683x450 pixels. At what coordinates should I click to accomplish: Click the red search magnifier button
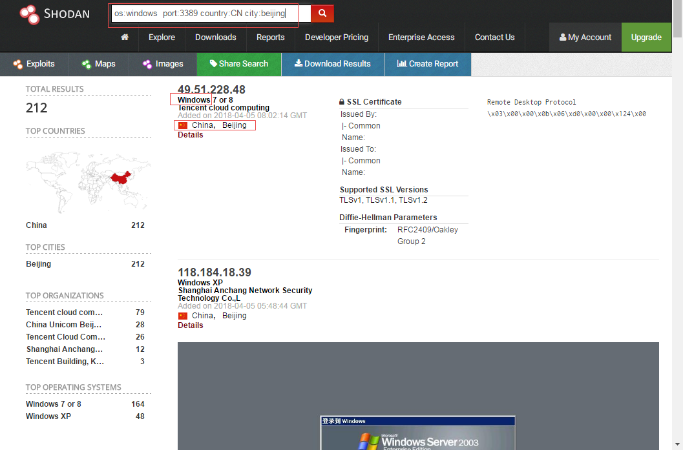pyautogui.click(x=322, y=13)
